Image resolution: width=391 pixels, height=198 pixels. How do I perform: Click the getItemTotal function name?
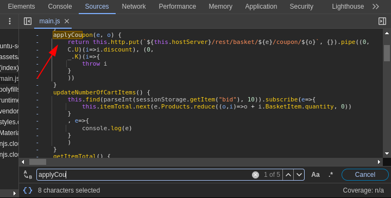(x=74, y=156)
